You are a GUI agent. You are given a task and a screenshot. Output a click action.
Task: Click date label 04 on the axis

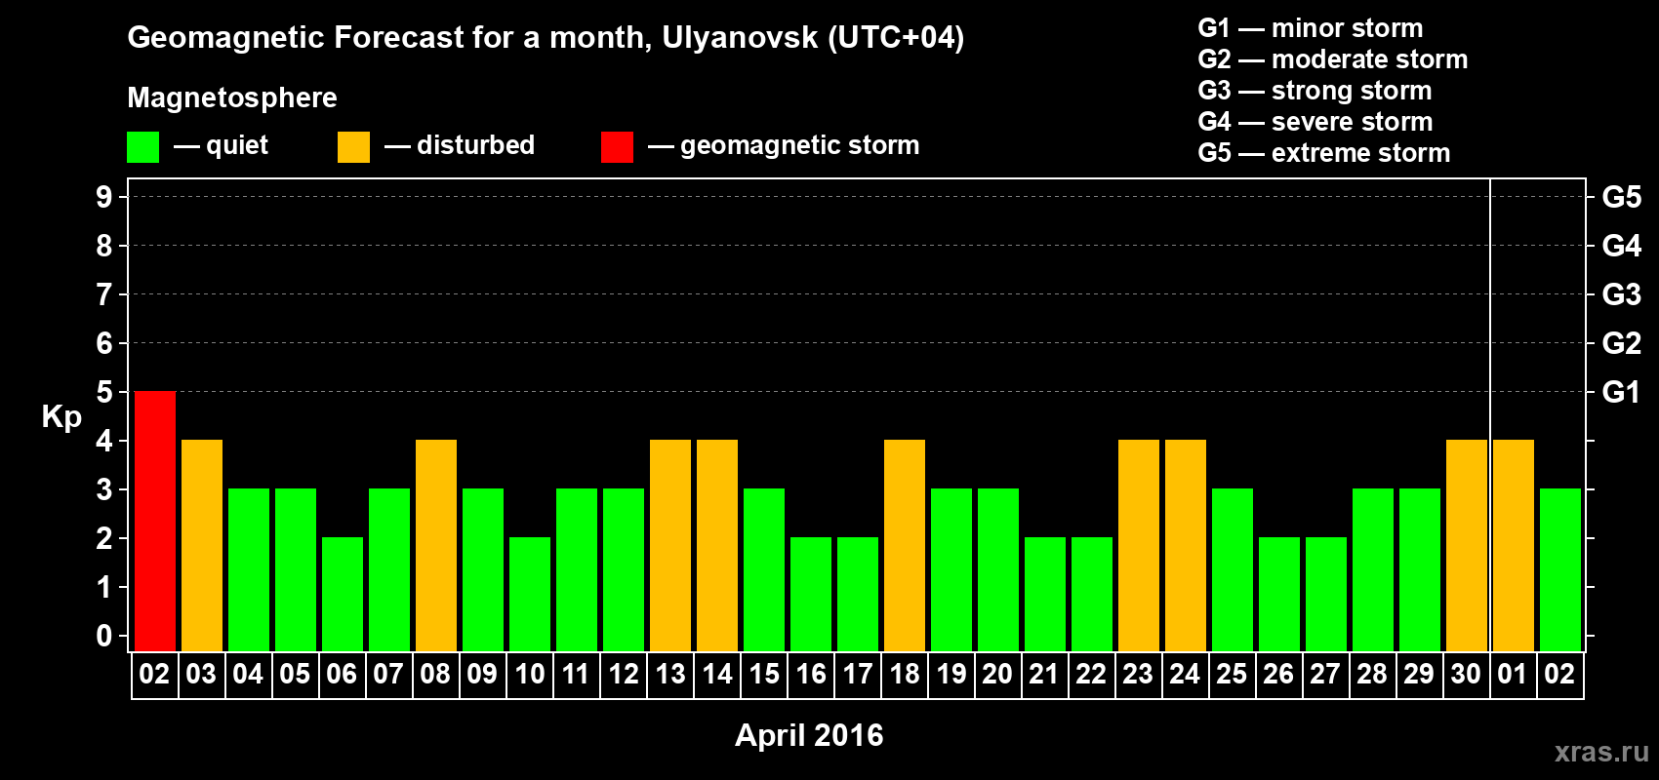[248, 674]
